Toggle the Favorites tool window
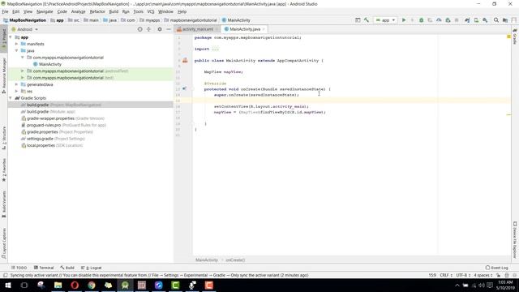 point(3,170)
